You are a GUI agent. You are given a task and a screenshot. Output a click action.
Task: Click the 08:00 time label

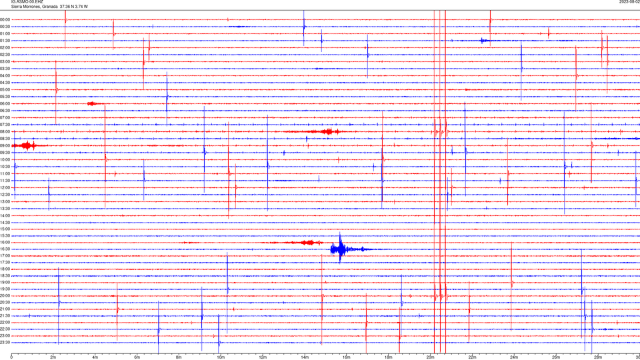[5, 131]
